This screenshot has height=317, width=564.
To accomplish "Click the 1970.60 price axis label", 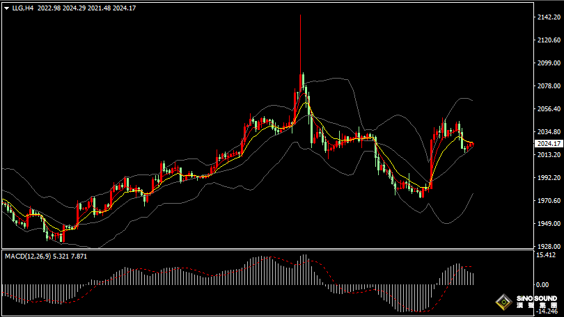I will pos(549,201).
